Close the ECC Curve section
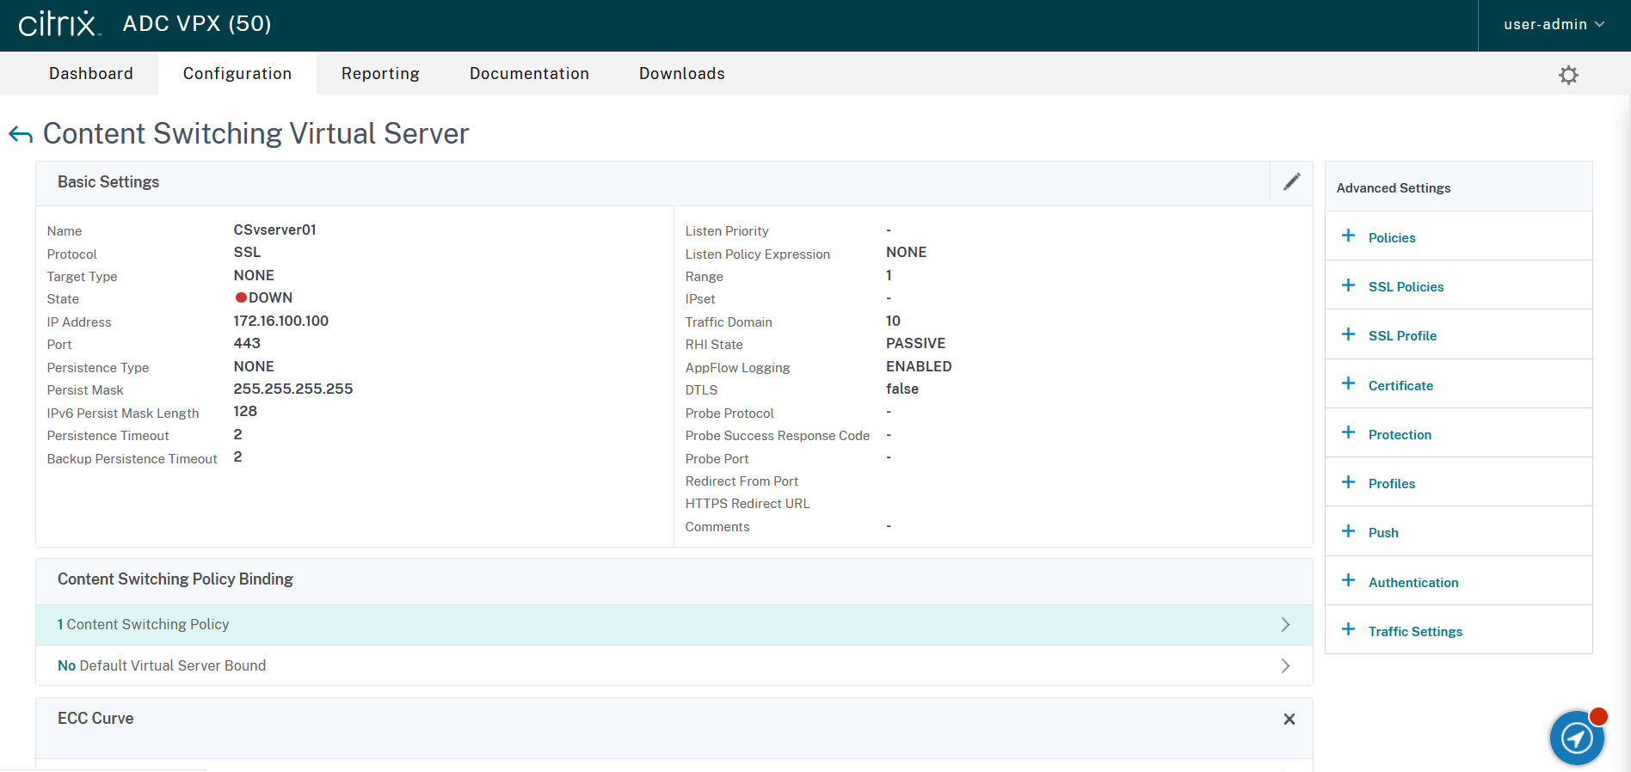The width and height of the screenshot is (1631, 772). point(1289,719)
